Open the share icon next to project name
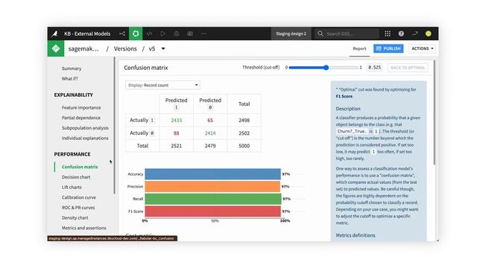This screenshot has height=268, width=477. (x=122, y=33)
